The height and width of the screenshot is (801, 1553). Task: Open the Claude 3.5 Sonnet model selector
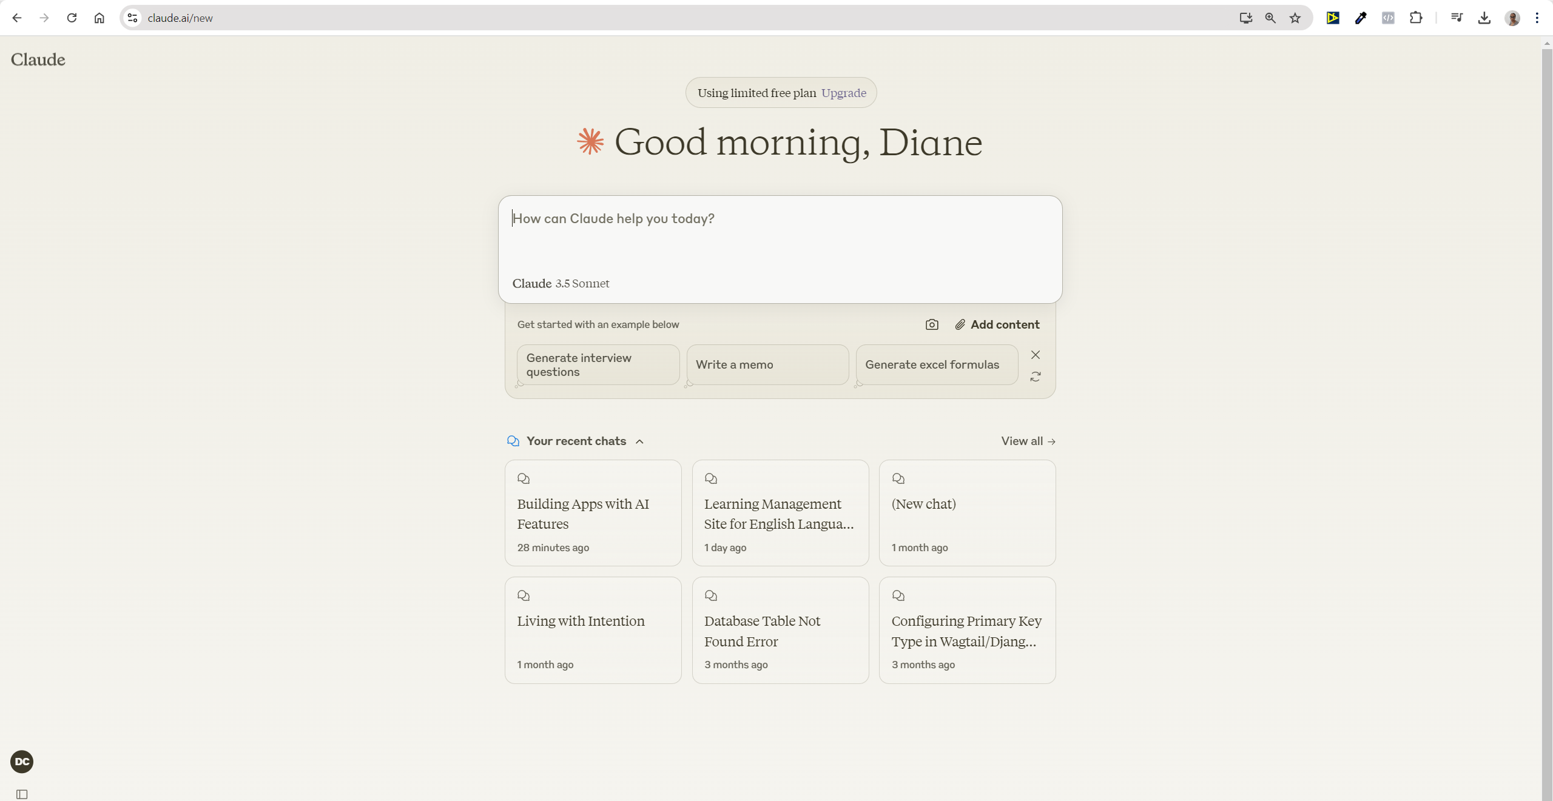(x=561, y=283)
